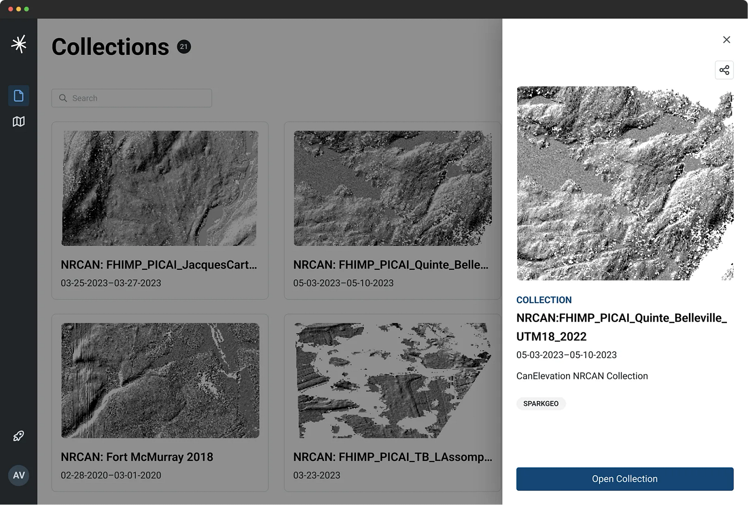Click the COLLECTION label in detail panel
The width and height of the screenshot is (748, 505).
pyautogui.click(x=544, y=300)
